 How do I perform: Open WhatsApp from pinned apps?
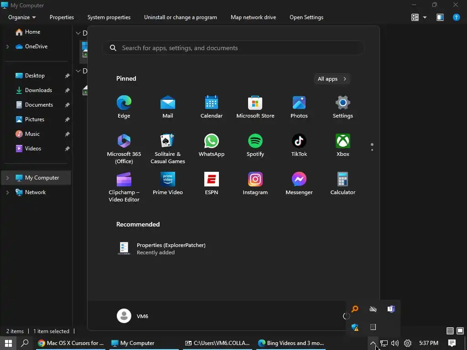pos(212,145)
